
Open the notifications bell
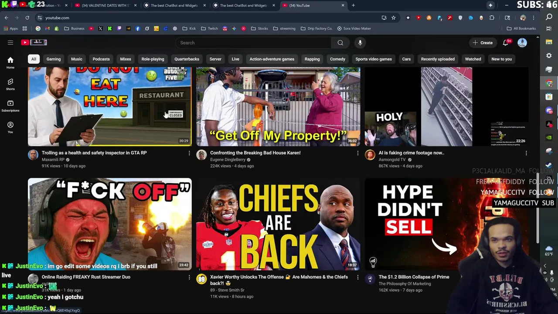506,43
